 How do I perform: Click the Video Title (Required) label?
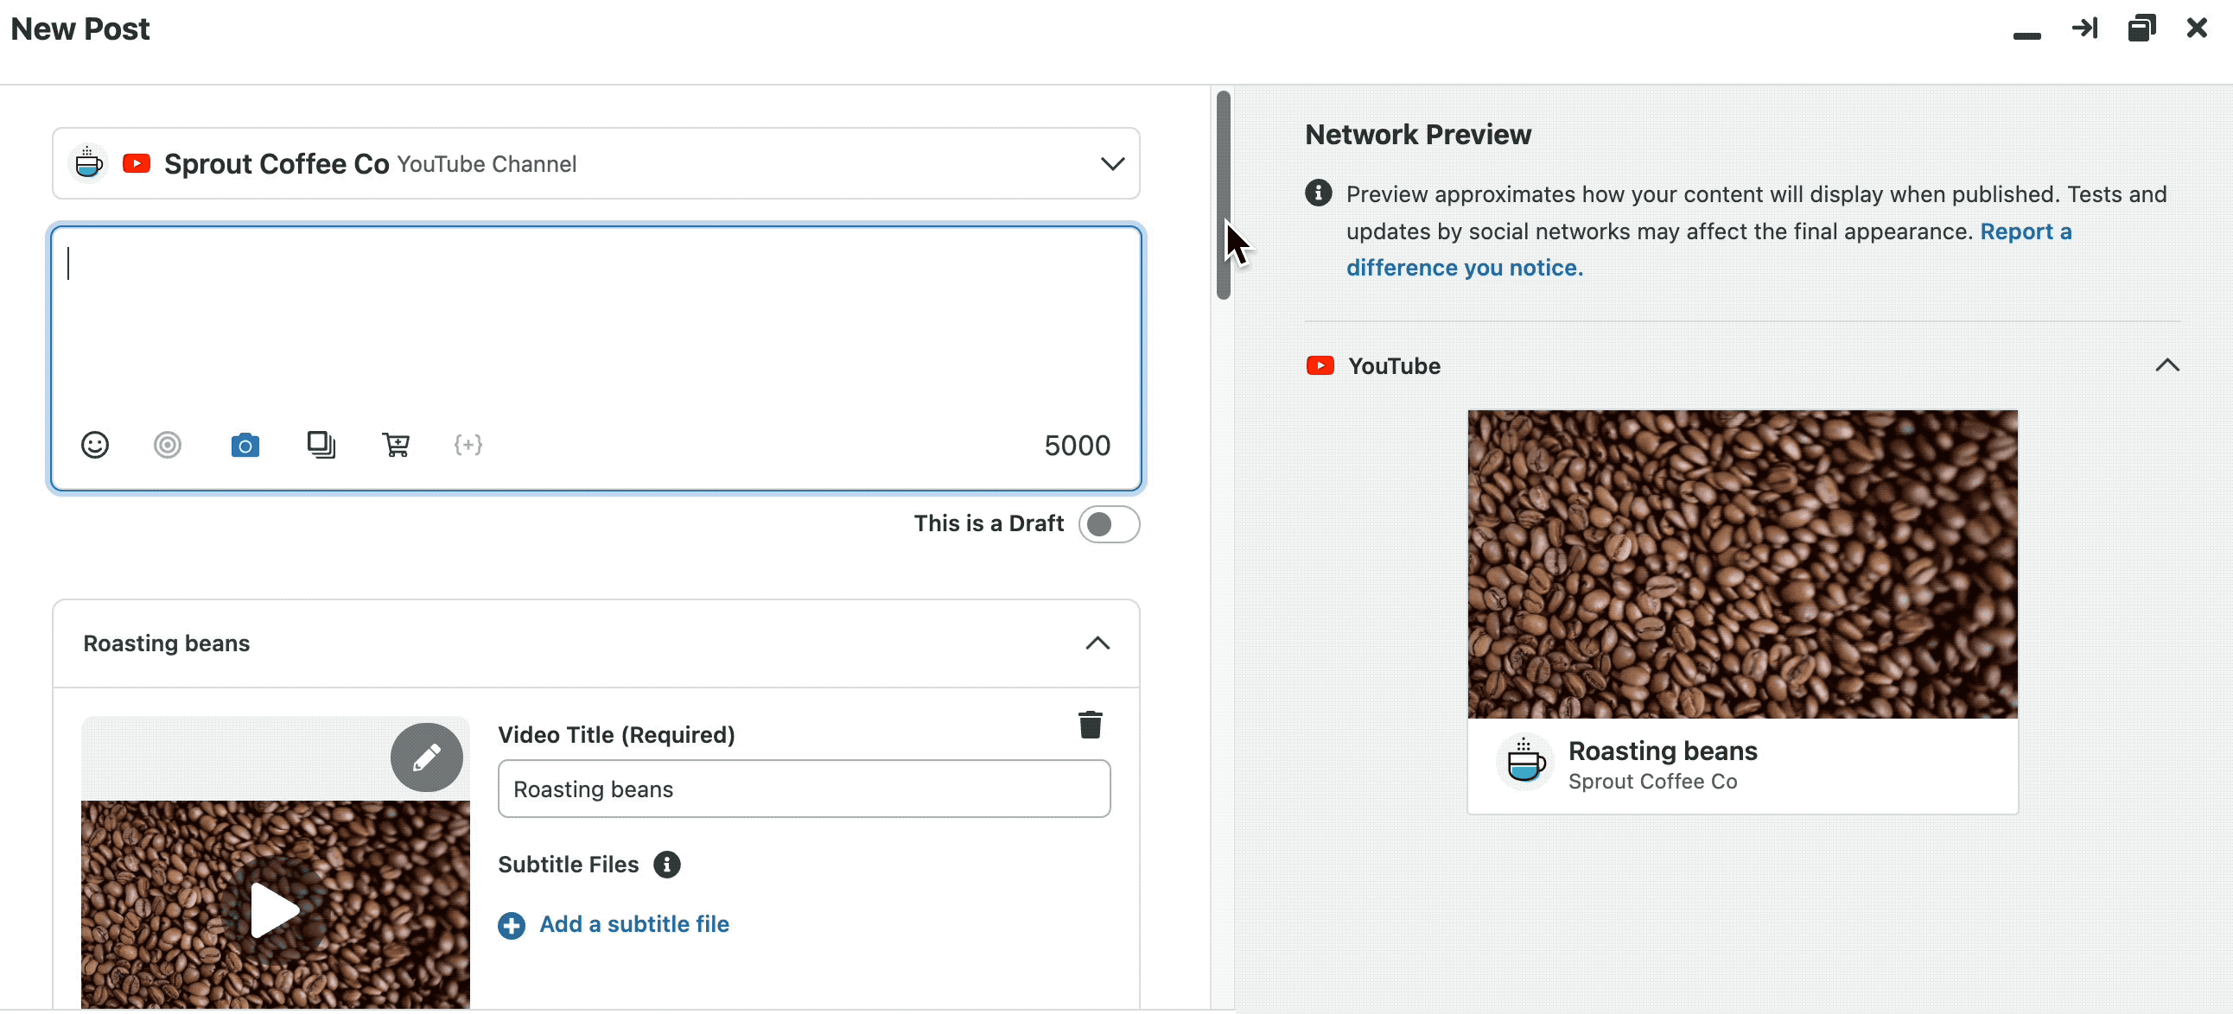pos(616,735)
